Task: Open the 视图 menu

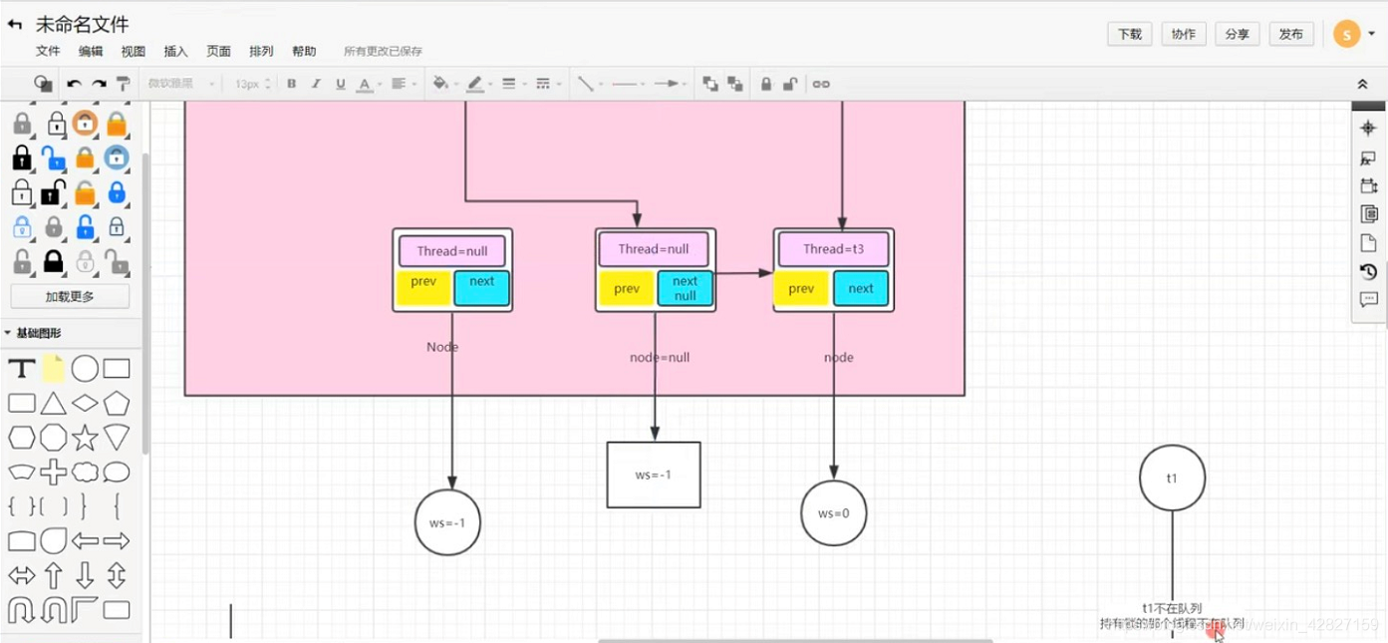Action: tap(134, 51)
